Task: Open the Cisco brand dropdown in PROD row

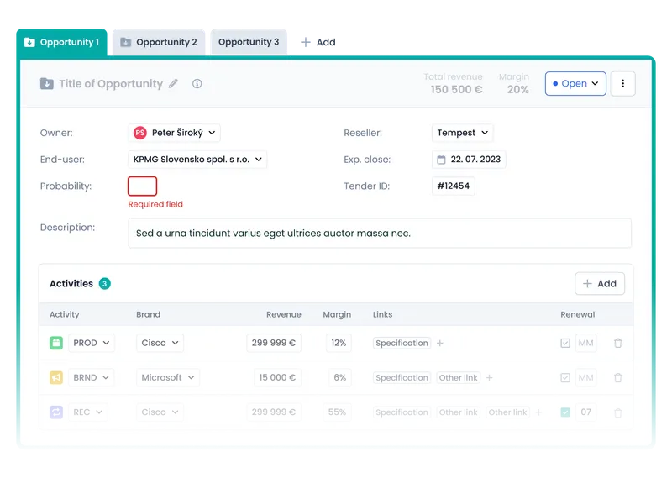Action: (x=160, y=343)
